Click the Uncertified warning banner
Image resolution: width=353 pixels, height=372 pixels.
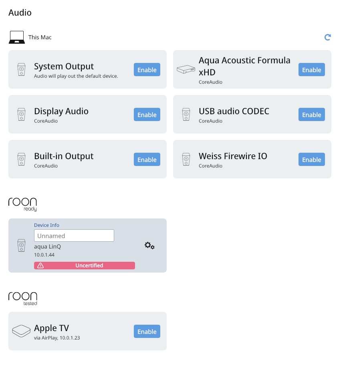(85, 265)
